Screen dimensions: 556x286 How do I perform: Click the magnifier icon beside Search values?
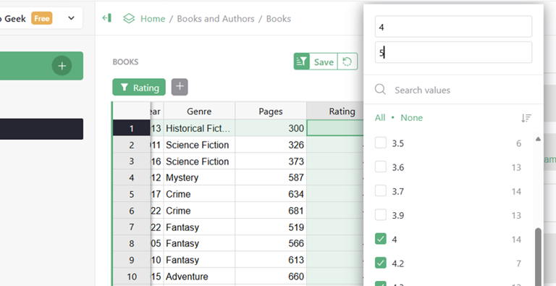point(380,89)
